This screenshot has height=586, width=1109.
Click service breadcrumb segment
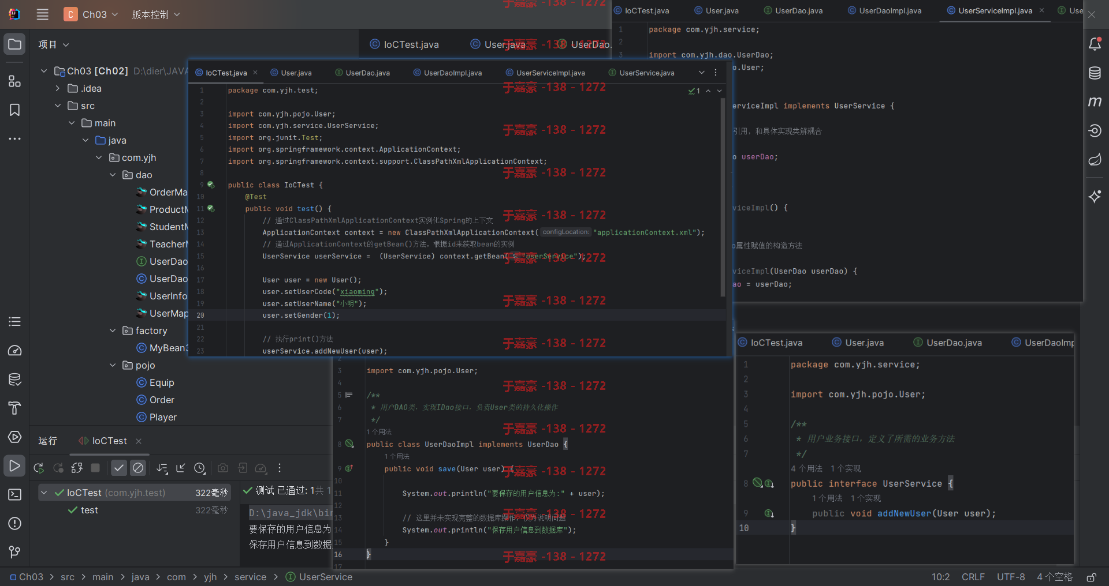[250, 577]
